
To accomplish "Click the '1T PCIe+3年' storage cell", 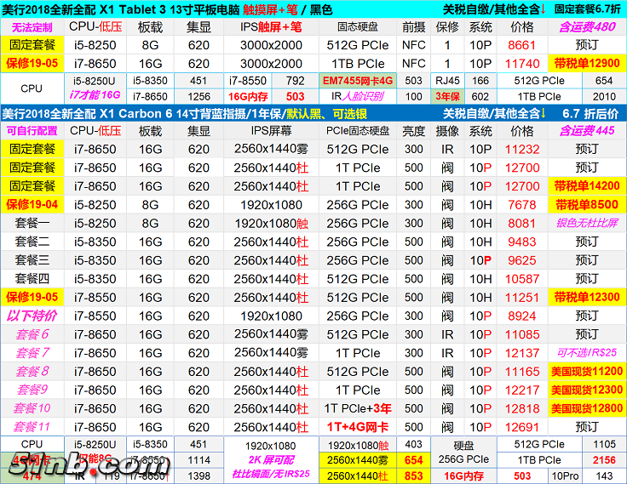I will [358, 408].
